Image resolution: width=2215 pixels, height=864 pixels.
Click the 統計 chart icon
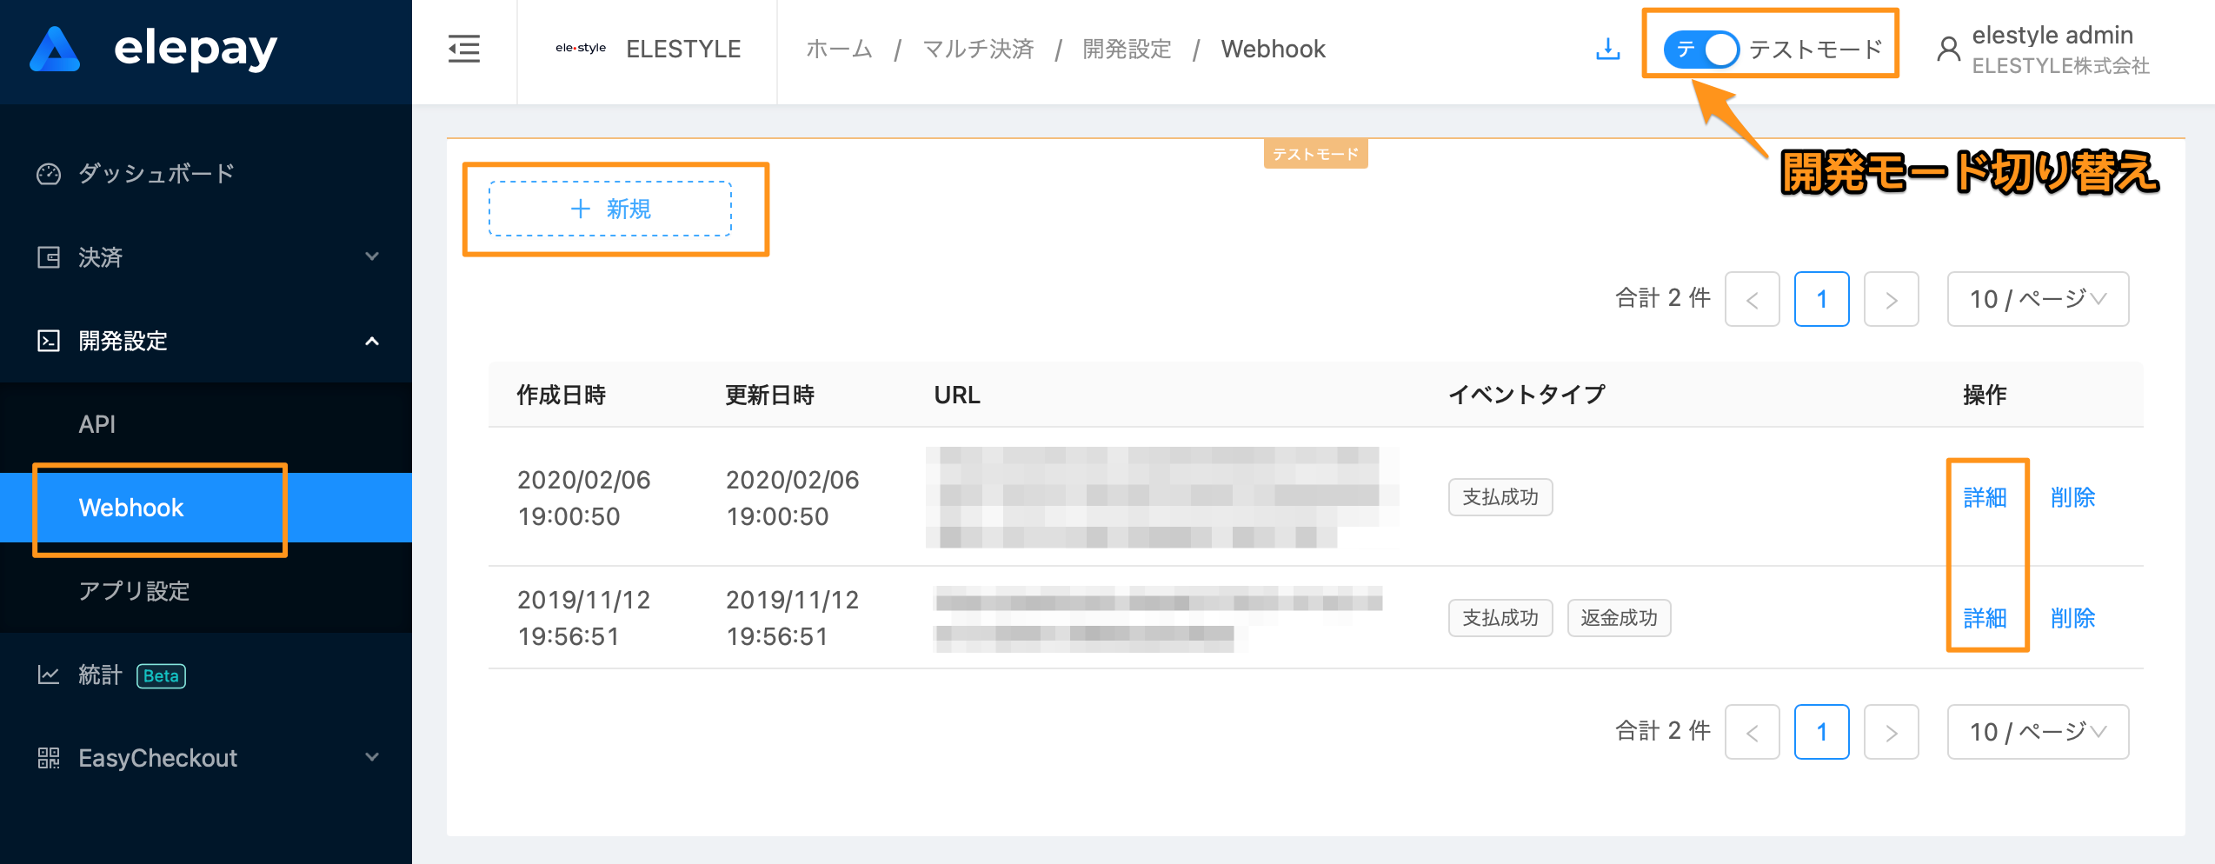tap(49, 675)
